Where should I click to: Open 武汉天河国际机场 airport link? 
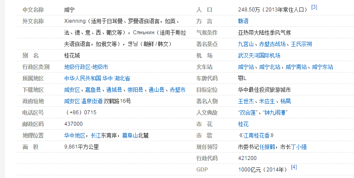(259, 55)
